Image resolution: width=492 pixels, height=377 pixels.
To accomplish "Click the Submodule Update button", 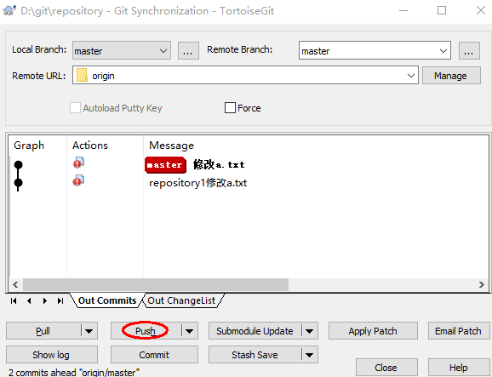I will click(x=255, y=331).
